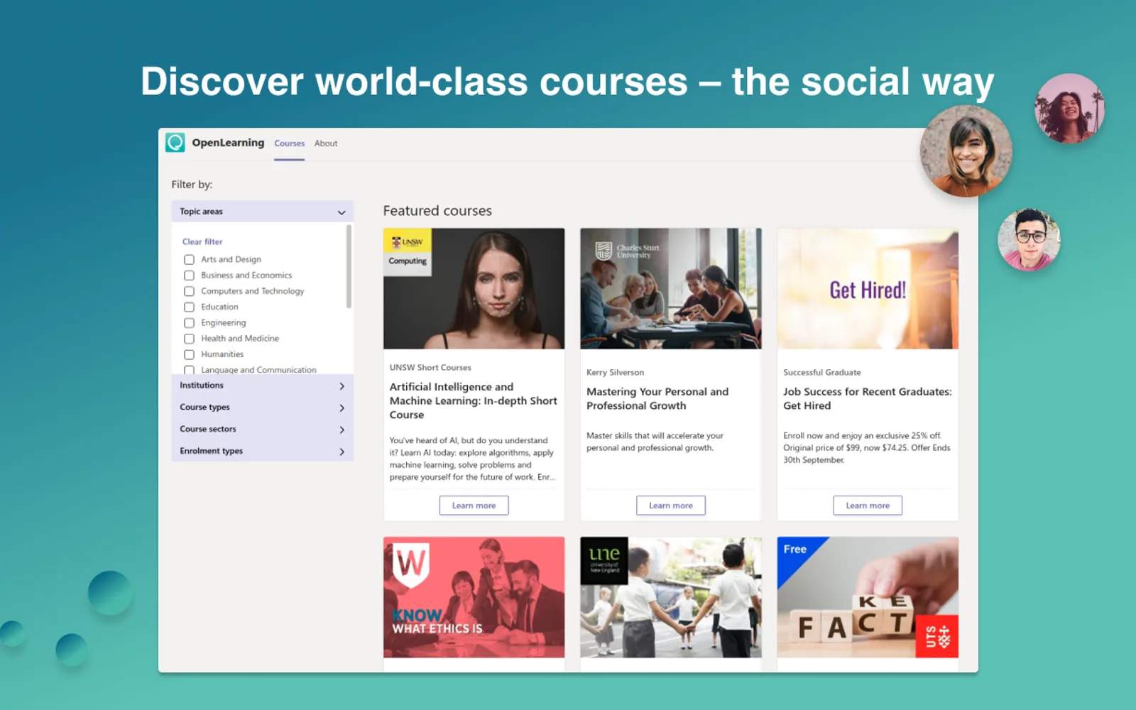Screen dimensions: 1136x710
Task: Open the Get Hired course image
Action: (x=868, y=288)
